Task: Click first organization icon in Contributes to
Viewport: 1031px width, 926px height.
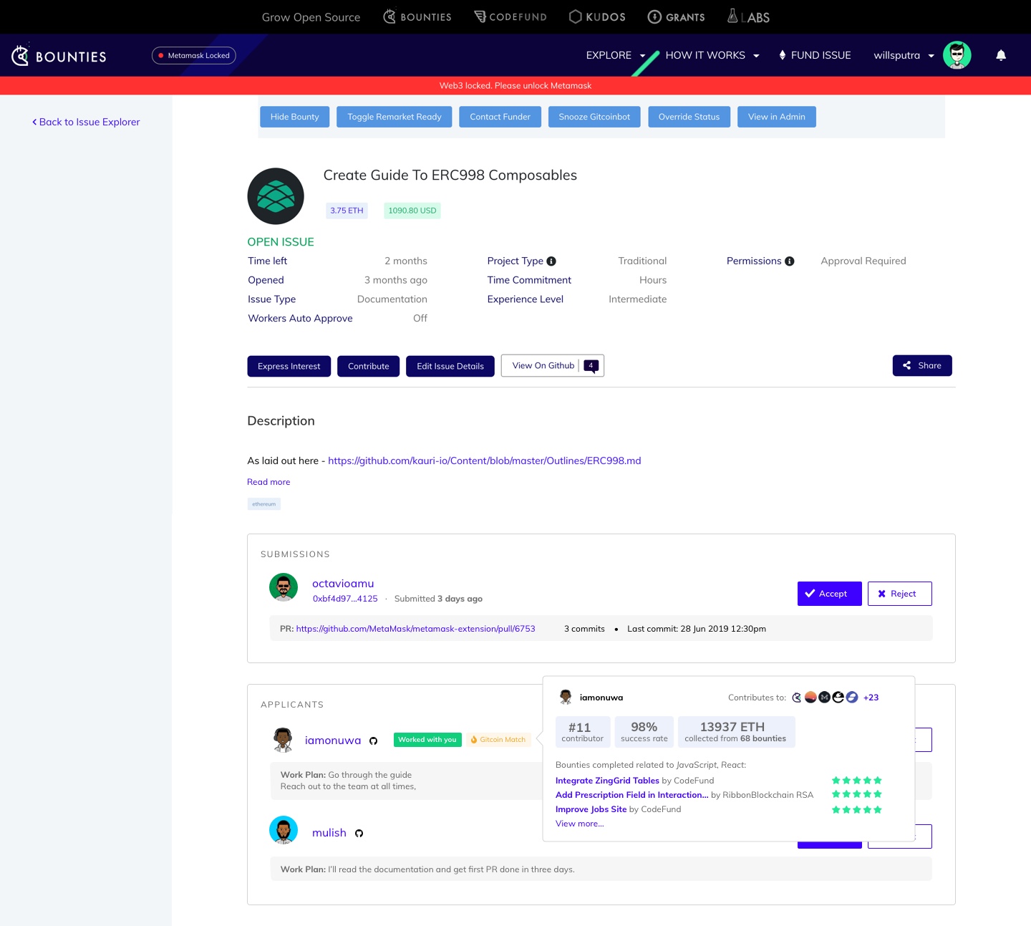Action: tap(797, 698)
